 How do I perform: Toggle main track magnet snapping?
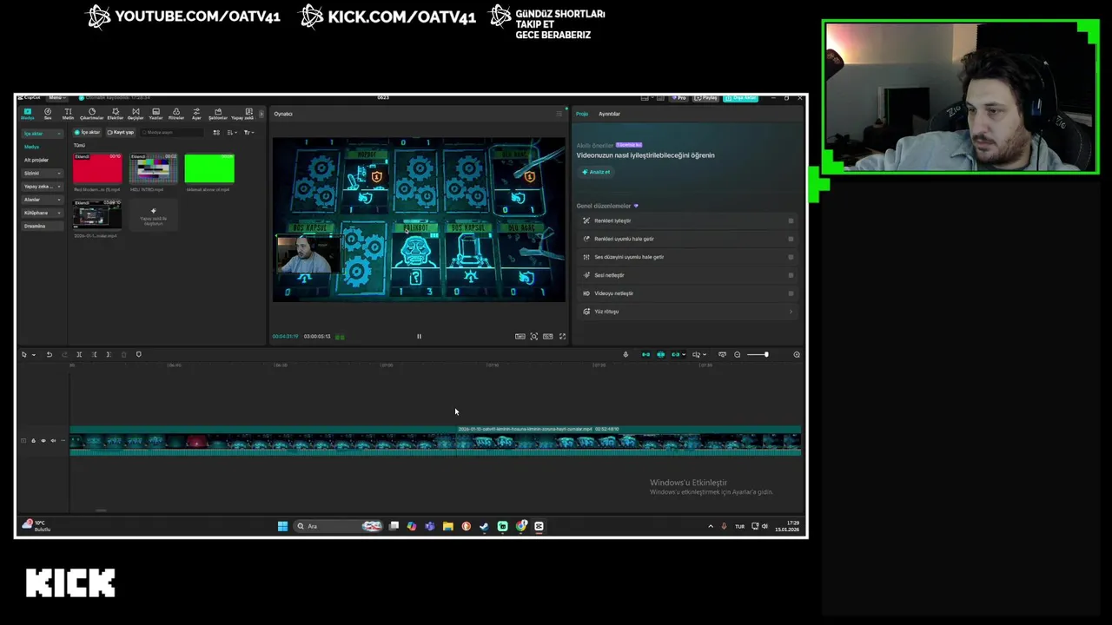coord(645,354)
